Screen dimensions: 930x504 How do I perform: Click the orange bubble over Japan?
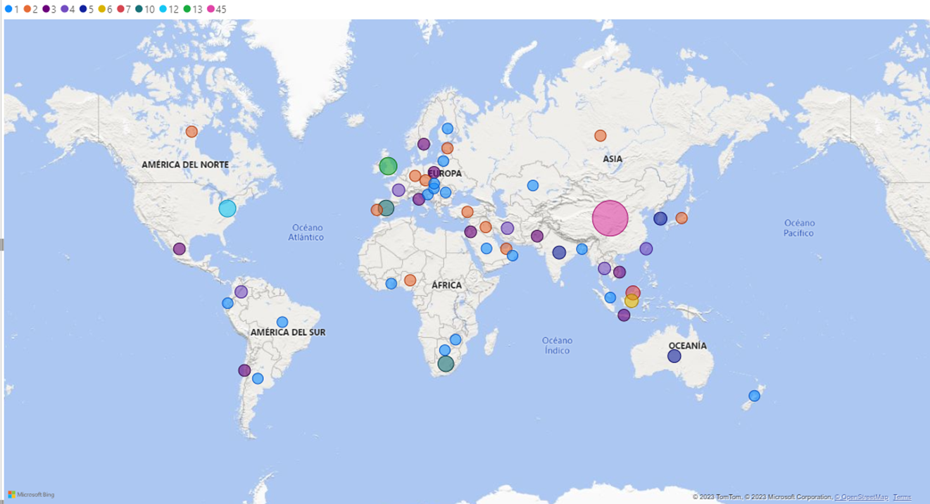click(681, 218)
